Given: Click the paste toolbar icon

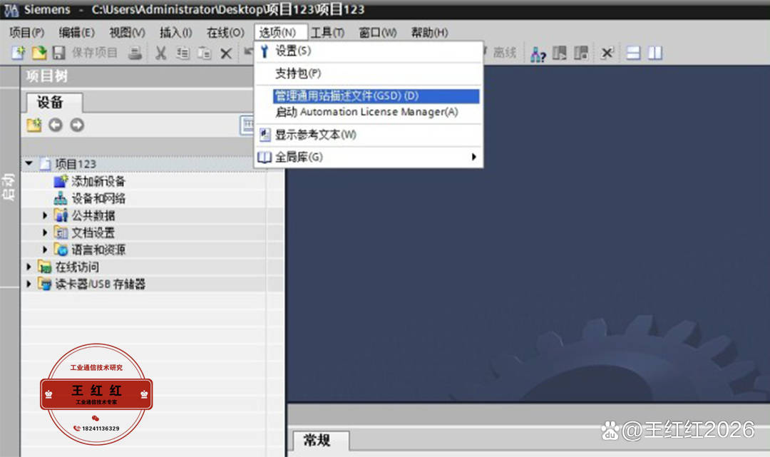Looking at the screenshot, I should pyautogui.click(x=205, y=53).
